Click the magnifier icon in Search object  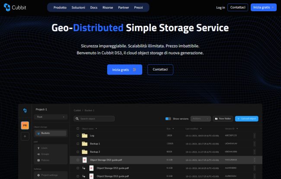pos(77,119)
